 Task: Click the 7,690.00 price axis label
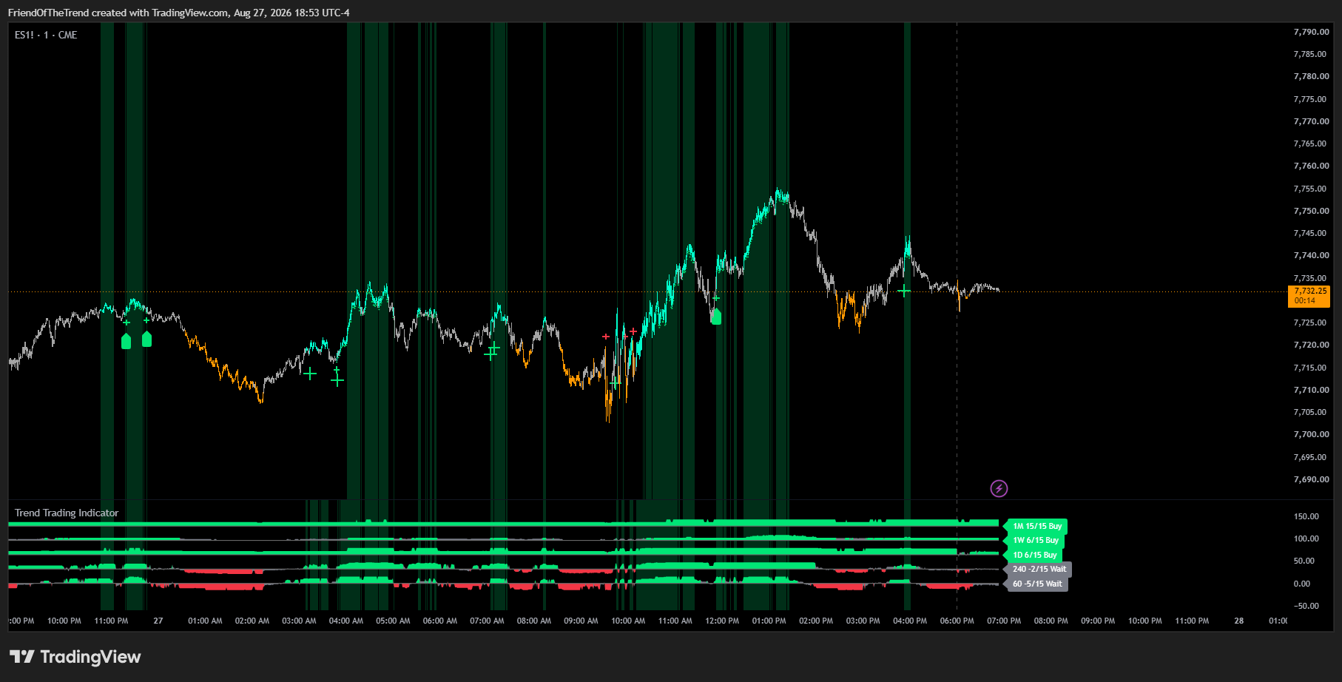pyautogui.click(x=1311, y=479)
